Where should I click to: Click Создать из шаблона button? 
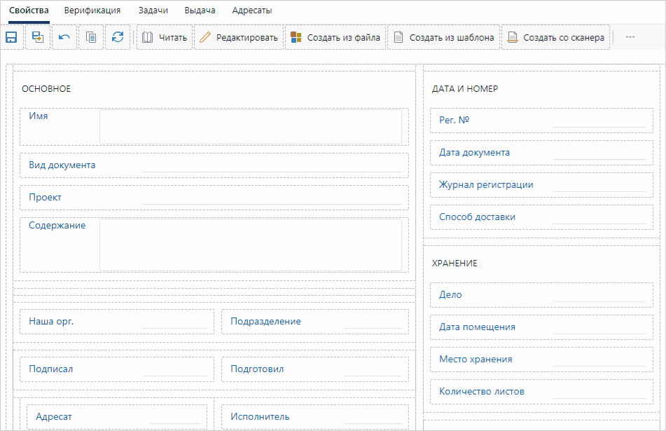[443, 38]
